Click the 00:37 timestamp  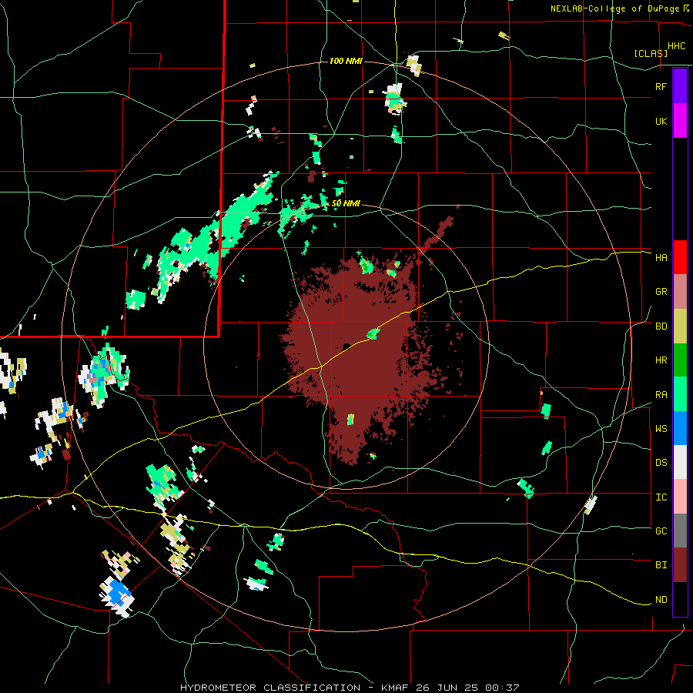tap(502, 688)
